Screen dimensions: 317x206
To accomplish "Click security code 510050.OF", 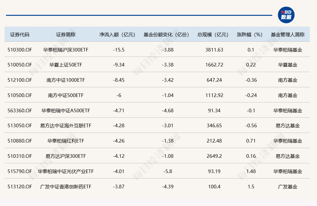I will pos(20,65).
